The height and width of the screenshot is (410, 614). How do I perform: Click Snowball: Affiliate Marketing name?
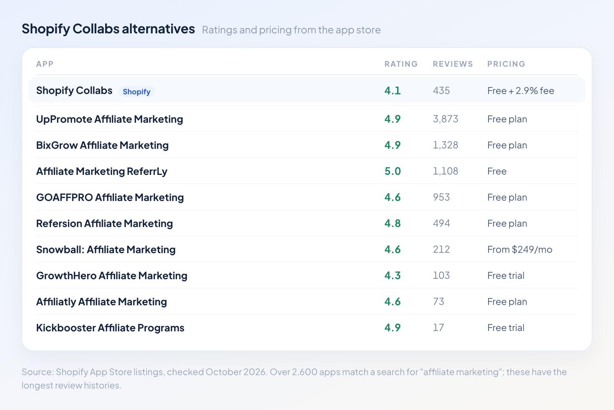tap(106, 250)
